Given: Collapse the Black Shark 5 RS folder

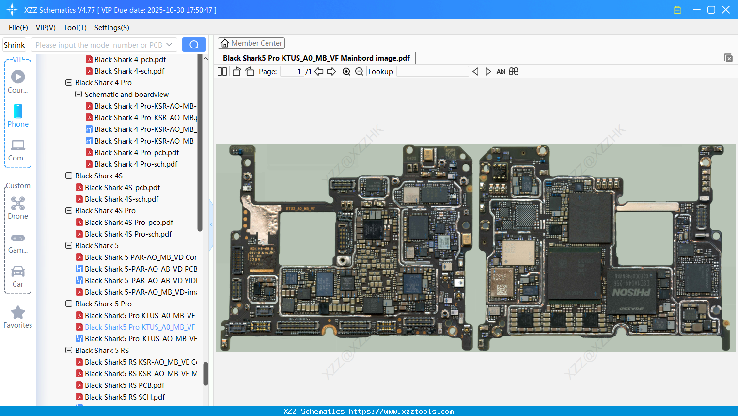Looking at the screenshot, I should pyautogui.click(x=69, y=351).
